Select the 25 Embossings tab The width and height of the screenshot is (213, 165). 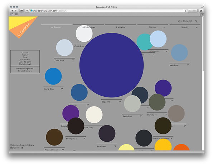tap(88, 27)
